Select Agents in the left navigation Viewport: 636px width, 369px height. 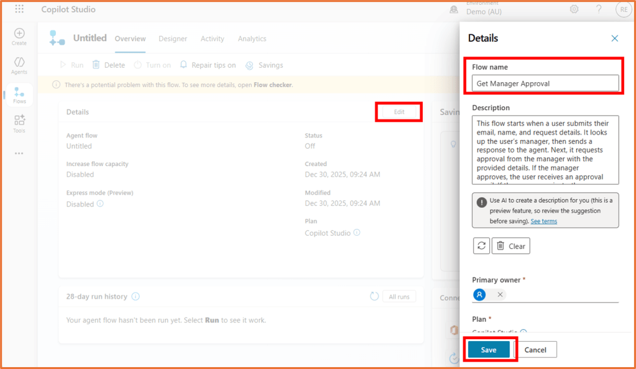(x=19, y=63)
